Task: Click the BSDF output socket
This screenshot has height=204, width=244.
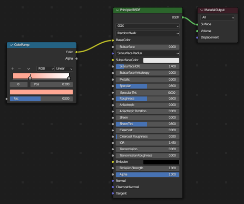Action: coord(183,17)
